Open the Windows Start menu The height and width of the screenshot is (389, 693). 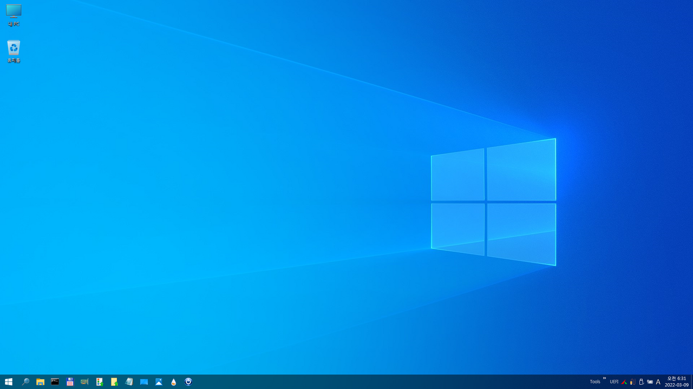coord(8,381)
